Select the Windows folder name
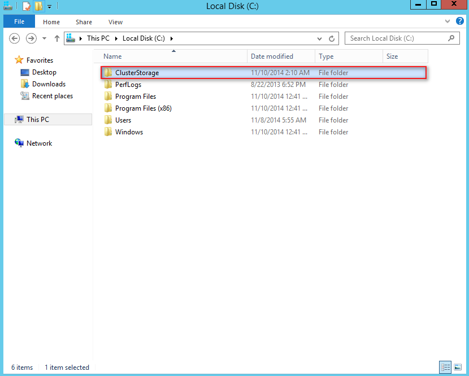469x376 pixels. [129, 132]
